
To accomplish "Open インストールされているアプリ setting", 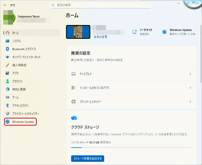I will 131,88.
